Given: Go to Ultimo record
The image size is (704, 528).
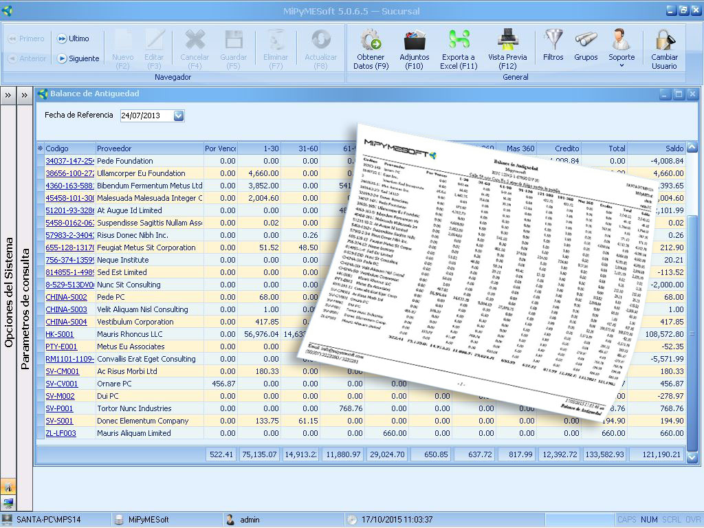Looking at the screenshot, I should [x=73, y=38].
